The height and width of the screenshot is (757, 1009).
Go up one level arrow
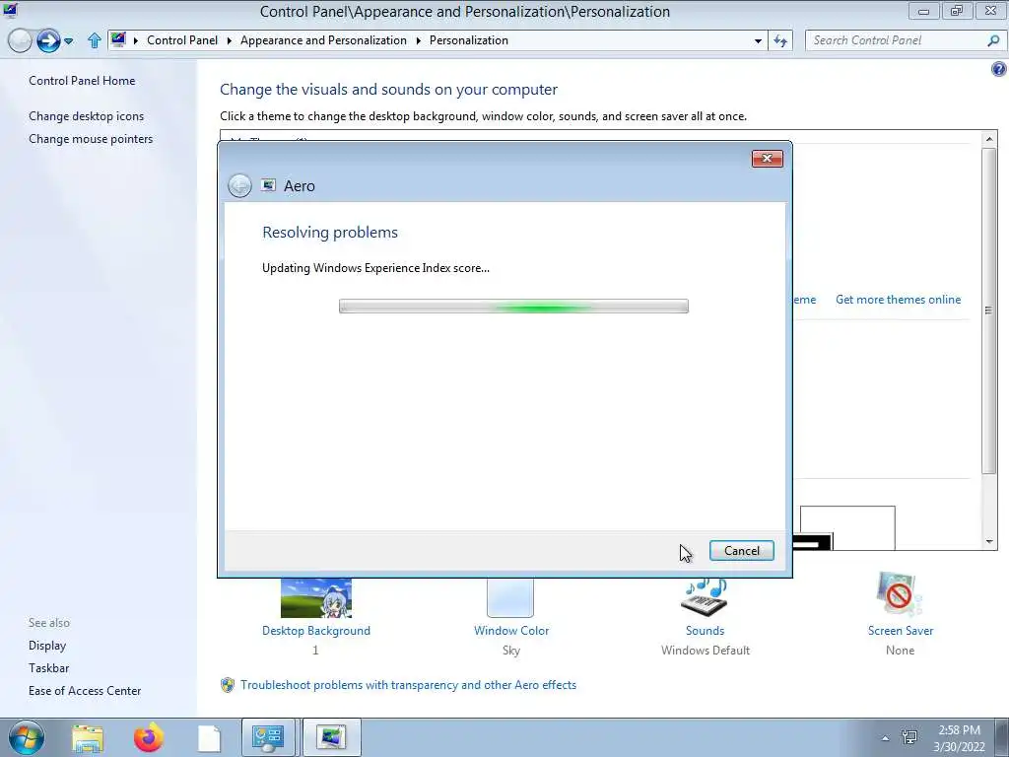(x=94, y=40)
